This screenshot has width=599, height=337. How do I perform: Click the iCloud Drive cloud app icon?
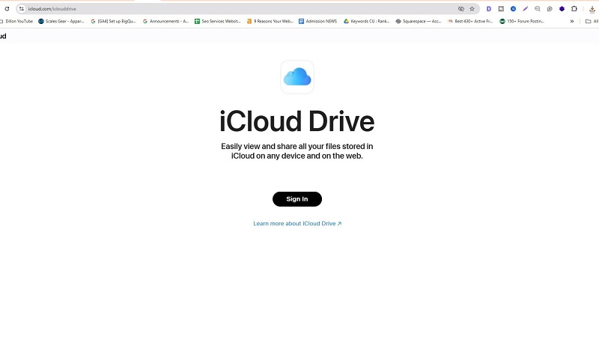click(297, 76)
